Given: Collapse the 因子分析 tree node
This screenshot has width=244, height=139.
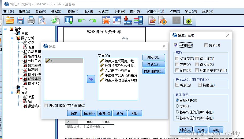Looking at the screenshot, I should tap(12, 38).
